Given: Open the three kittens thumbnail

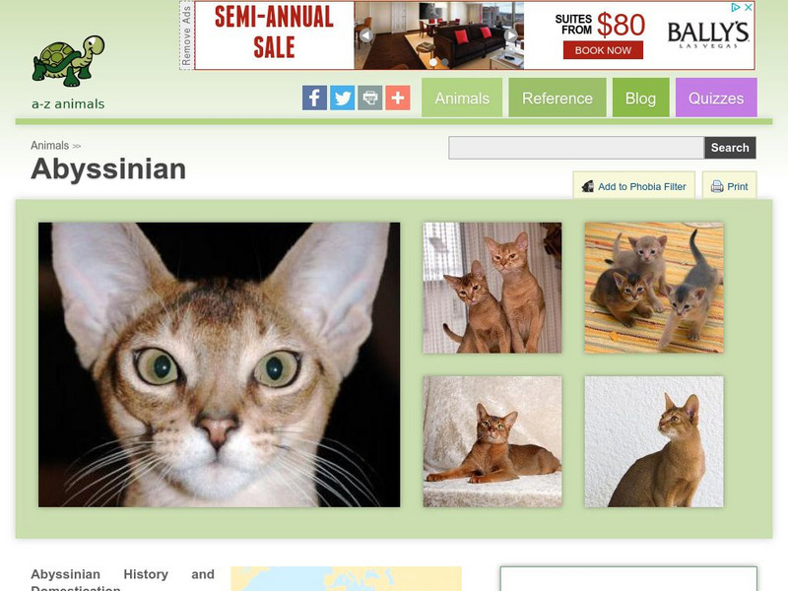Looking at the screenshot, I should click(x=654, y=288).
